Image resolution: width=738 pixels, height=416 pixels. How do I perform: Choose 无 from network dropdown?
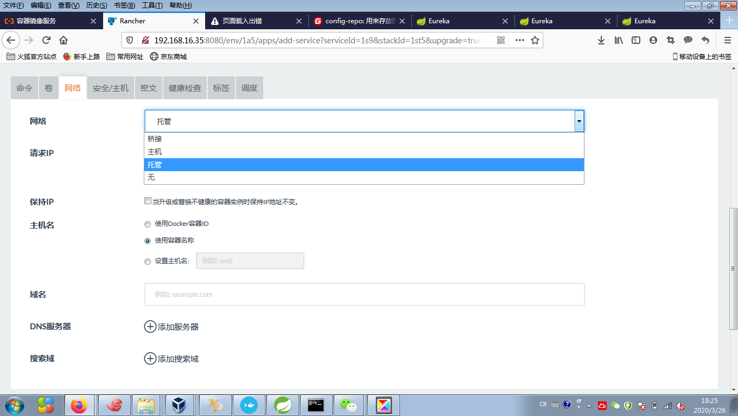click(364, 178)
